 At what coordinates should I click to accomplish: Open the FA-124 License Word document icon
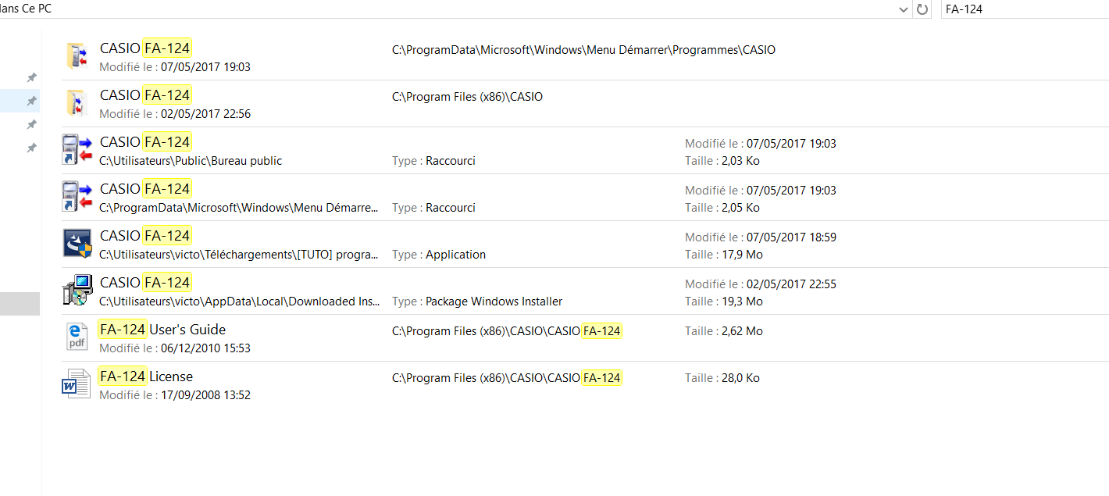click(x=77, y=384)
